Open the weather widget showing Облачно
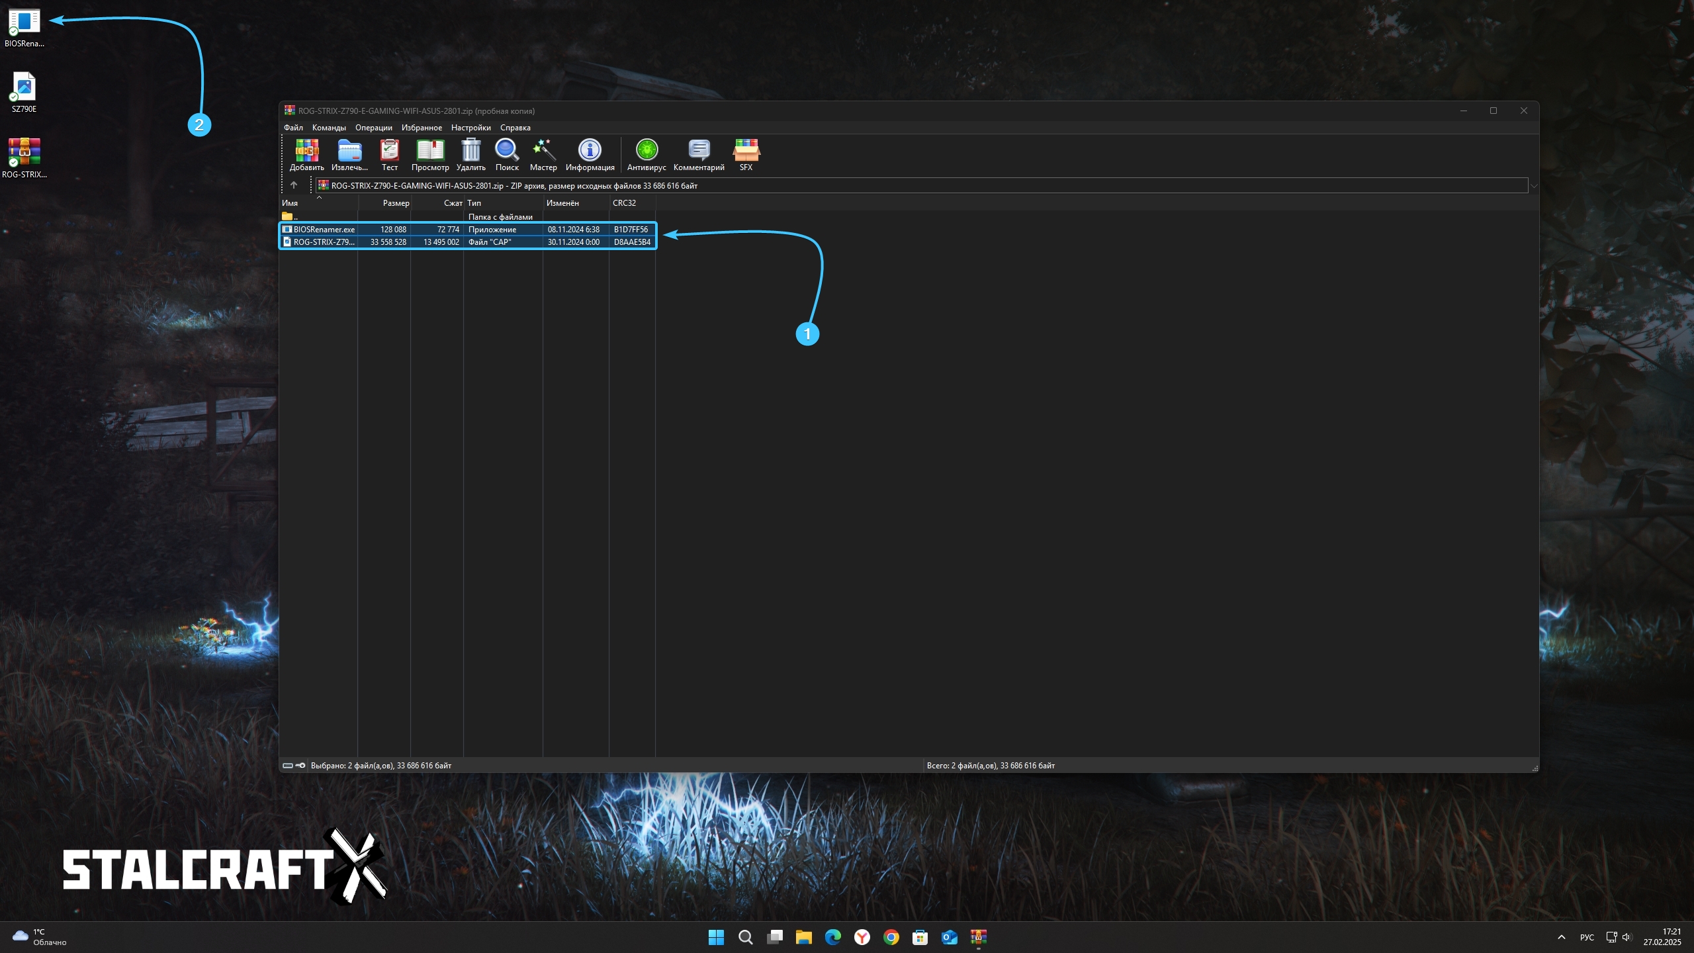 tap(40, 937)
